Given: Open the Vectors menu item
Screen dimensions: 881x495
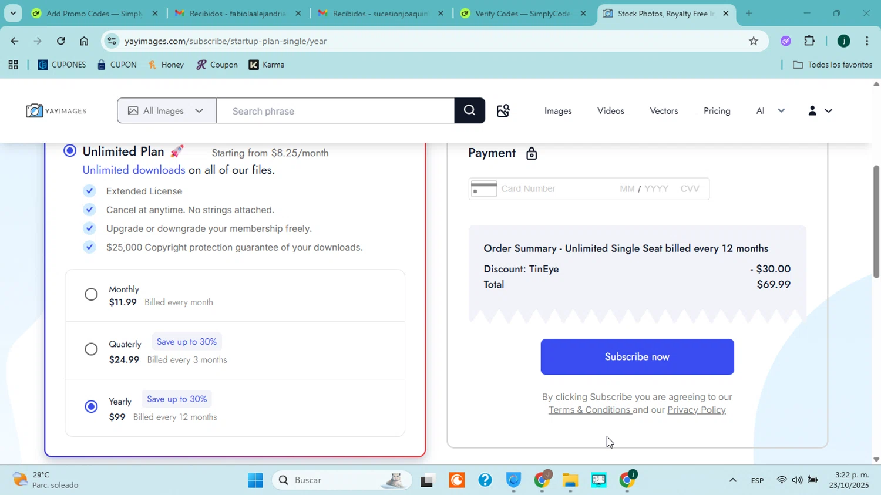Looking at the screenshot, I should click(664, 111).
